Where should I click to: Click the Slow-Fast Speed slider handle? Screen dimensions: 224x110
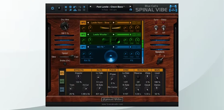72,57
